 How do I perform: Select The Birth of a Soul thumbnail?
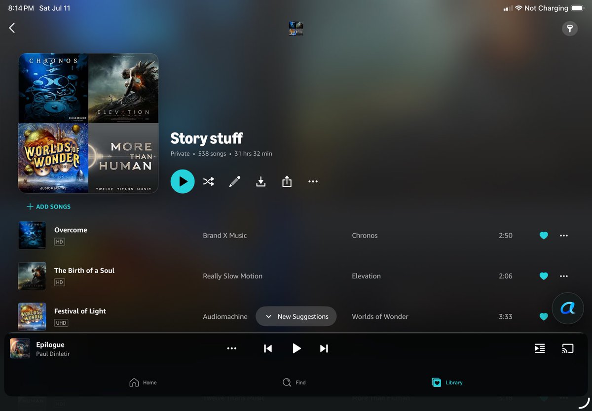pyautogui.click(x=32, y=276)
